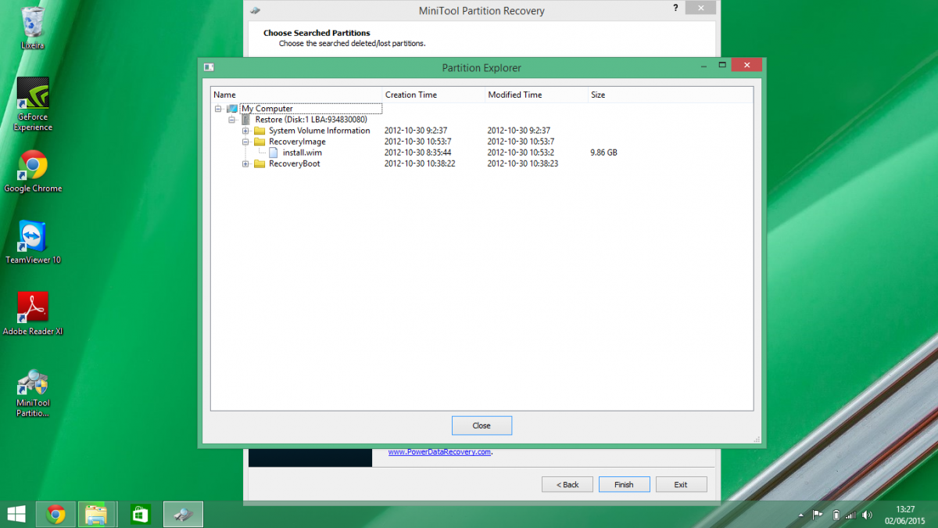The width and height of the screenshot is (938, 528).
Task: Open network signal tray icon
Action: [x=851, y=515]
